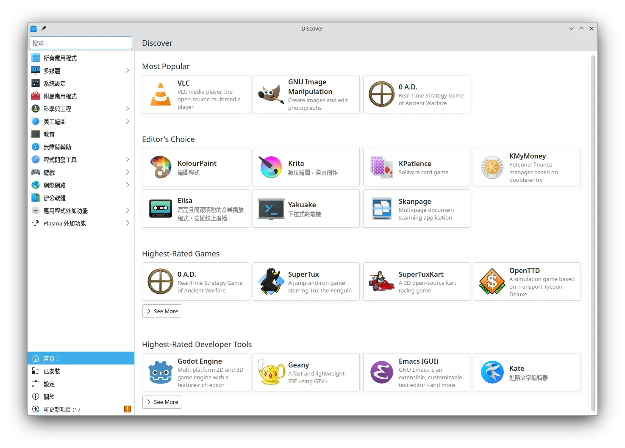The image size is (625, 448).
Task: Expand the 多媒體 category arrow
Action: pyautogui.click(x=128, y=70)
